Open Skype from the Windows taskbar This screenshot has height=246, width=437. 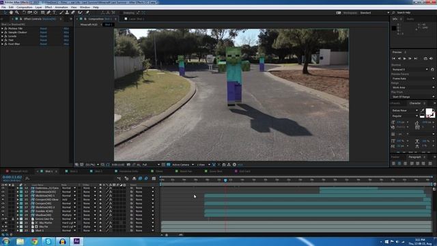[48, 241]
